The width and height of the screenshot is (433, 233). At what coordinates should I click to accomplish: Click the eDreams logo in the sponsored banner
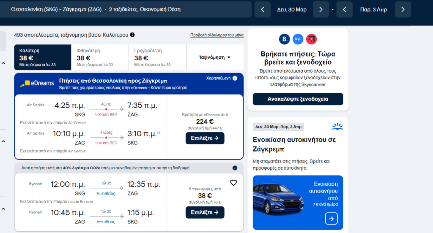[x=37, y=83]
